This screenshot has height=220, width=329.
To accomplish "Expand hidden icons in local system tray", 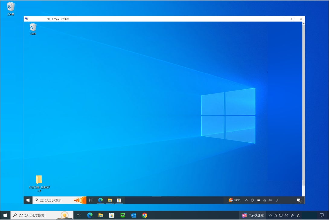I will pos(270,215).
